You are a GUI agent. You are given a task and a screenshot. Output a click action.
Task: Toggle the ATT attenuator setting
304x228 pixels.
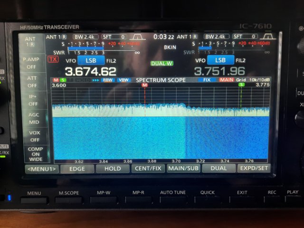pos(32,82)
